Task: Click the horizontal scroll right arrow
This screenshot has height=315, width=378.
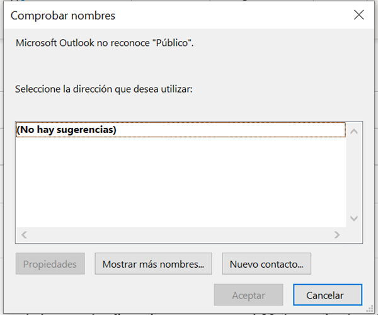Action: coord(337,235)
